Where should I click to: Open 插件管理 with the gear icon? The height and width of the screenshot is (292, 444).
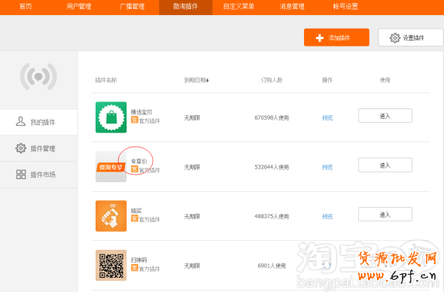click(38, 148)
